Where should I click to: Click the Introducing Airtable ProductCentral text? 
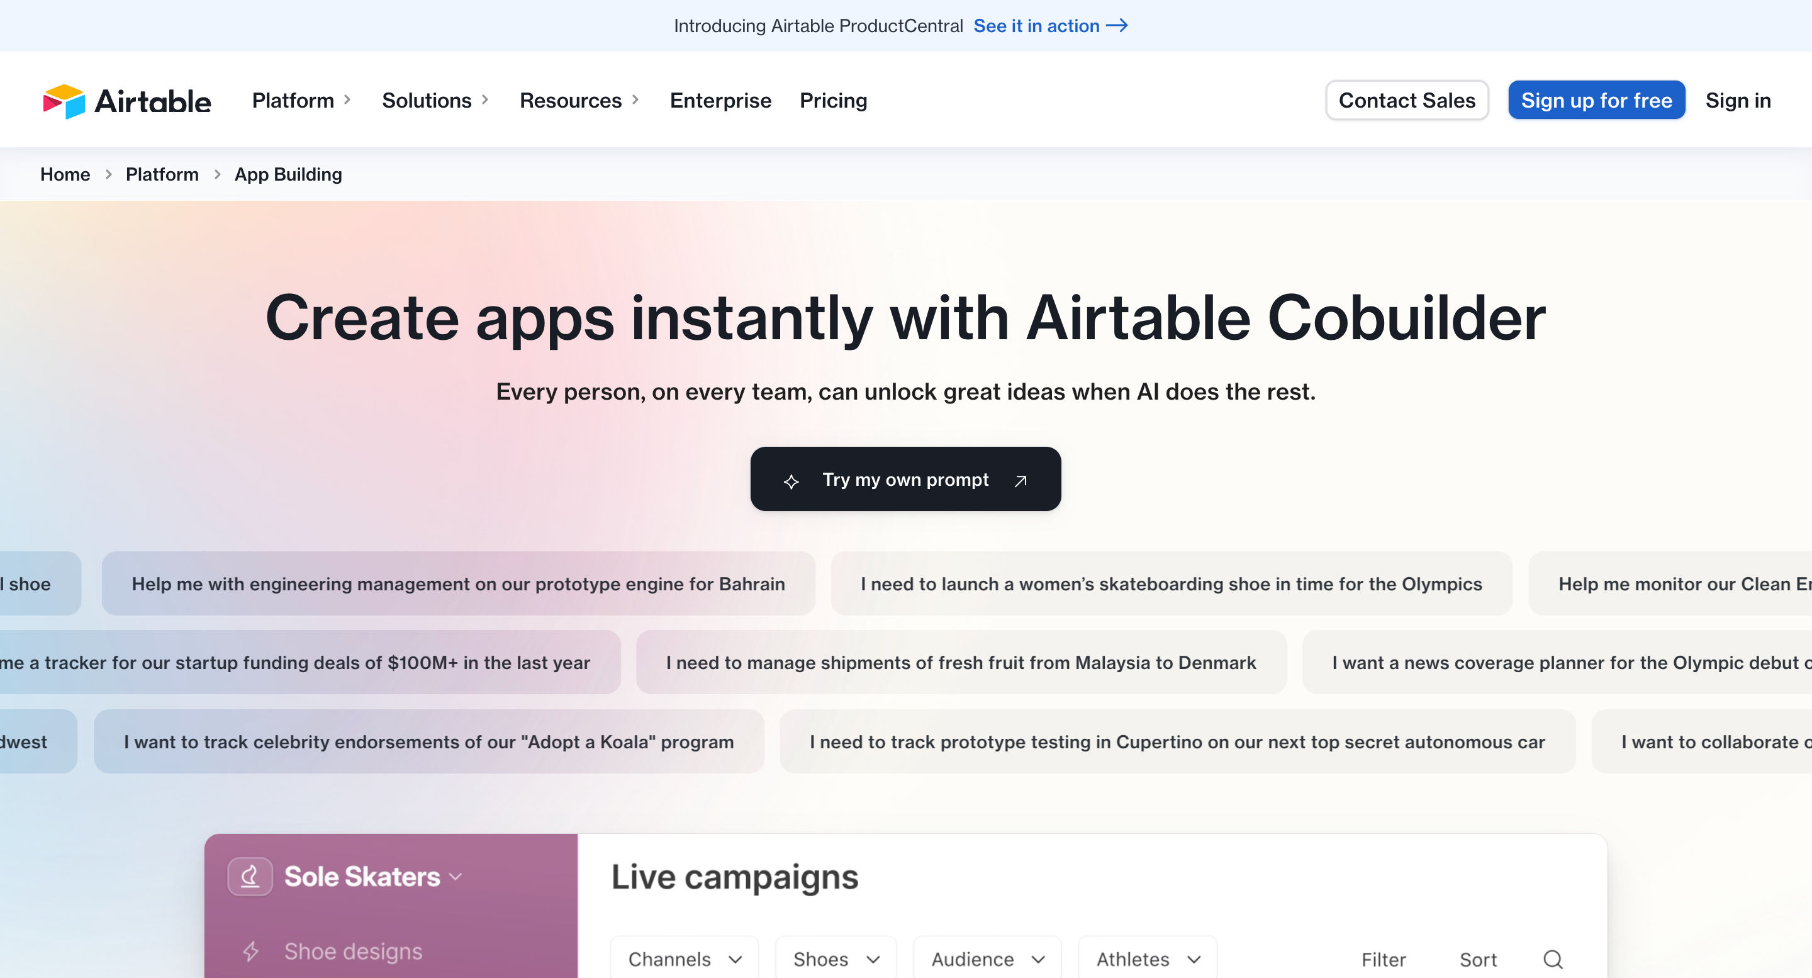(818, 26)
